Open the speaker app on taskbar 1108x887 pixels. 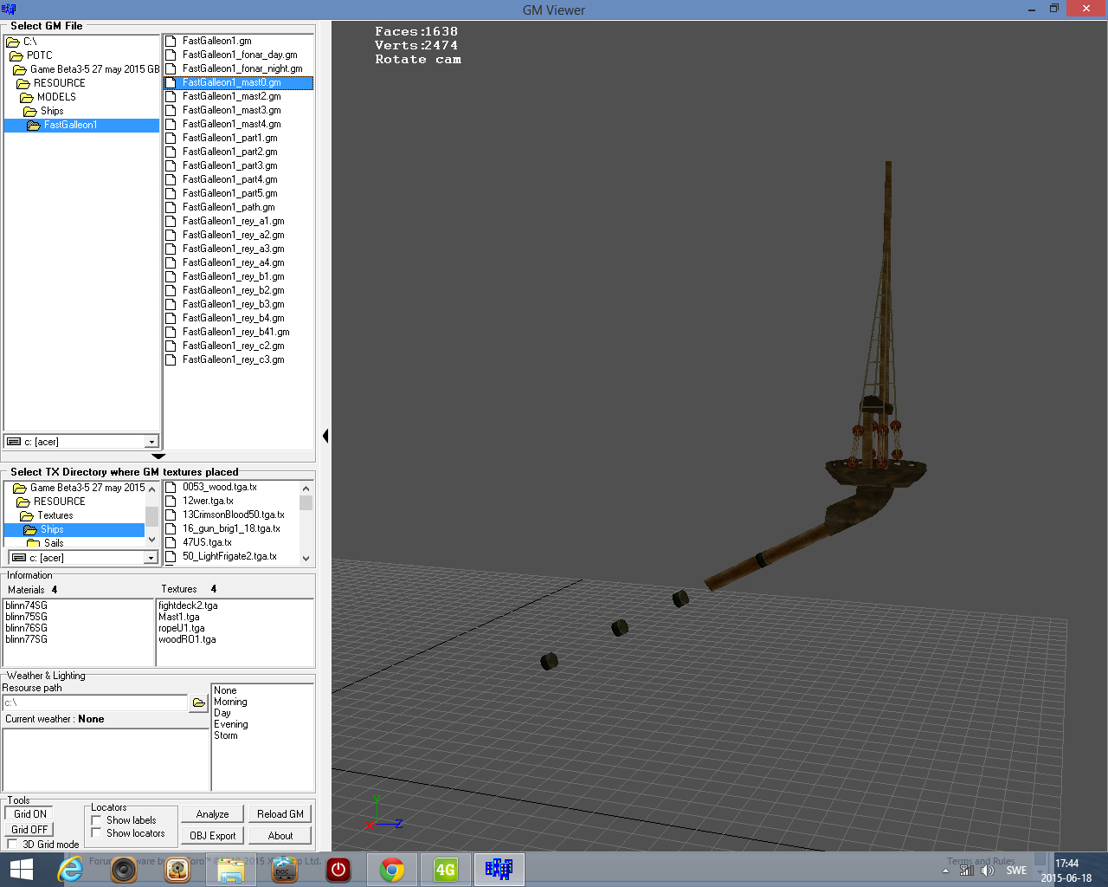tap(124, 870)
